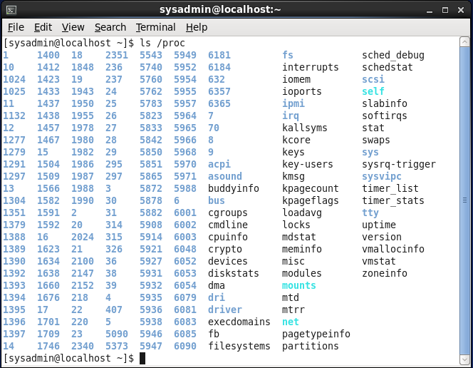This screenshot has height=368, width=473.
Task: Click the 'key-users' entry
Action: point(308,165)
